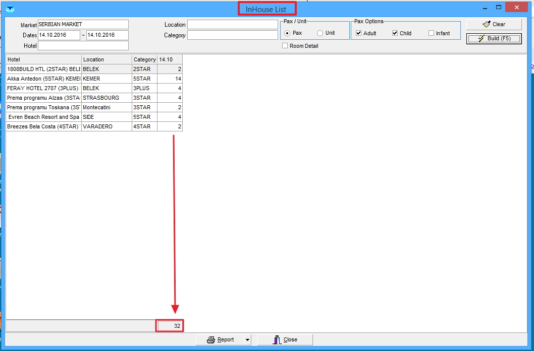The height and width of the screenshot is (351, 534).
Task: Click the Market input field
Action: [83, 25]
